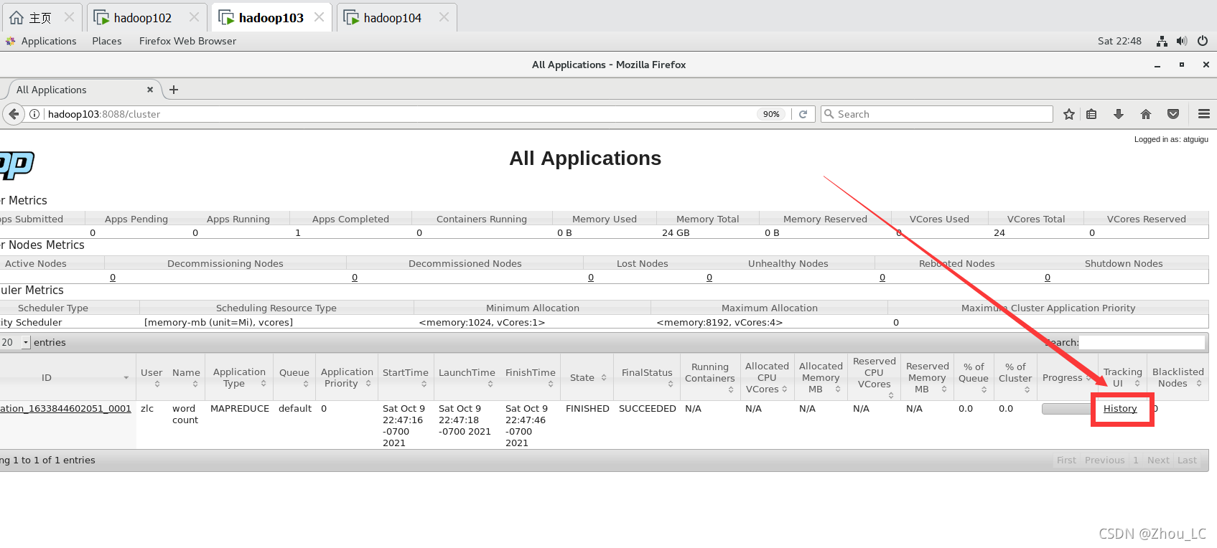The width and height of the screenshot is (1217, 548).
Task: Go to Firefox home page icon
Action: [1146, 114]
